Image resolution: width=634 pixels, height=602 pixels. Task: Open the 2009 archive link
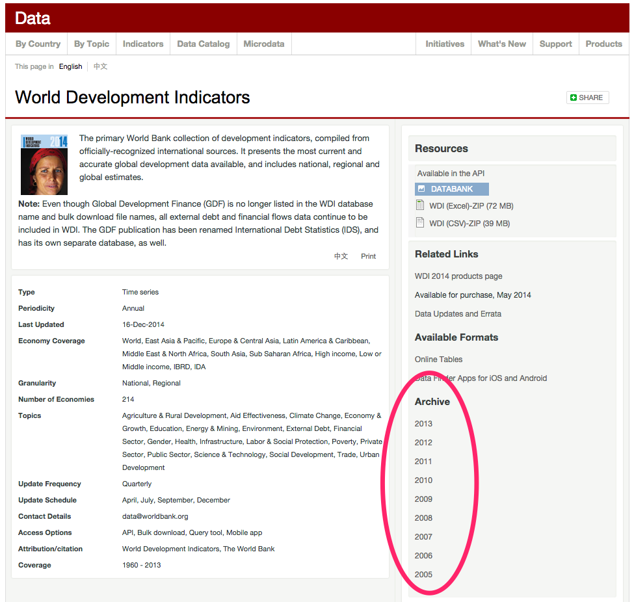(423, 499)
